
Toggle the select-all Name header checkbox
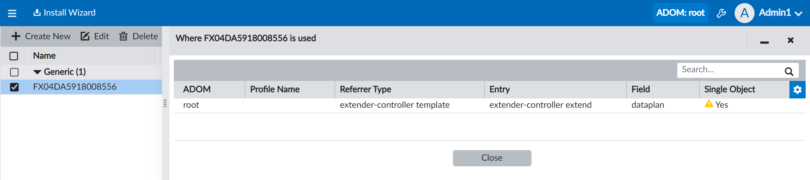[14, 56]
